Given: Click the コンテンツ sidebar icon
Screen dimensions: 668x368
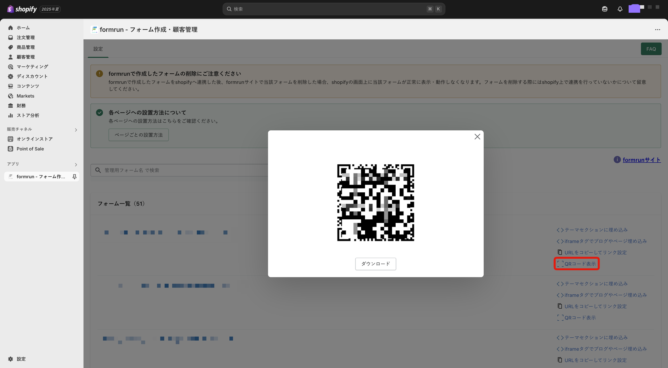Looking at the screenshot, I should pos(10,86).
